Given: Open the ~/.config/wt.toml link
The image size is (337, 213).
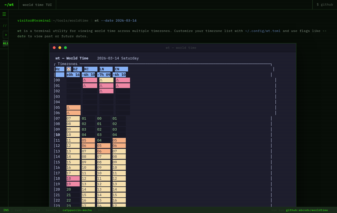Looking at the screenshot, I should [263, 31].
